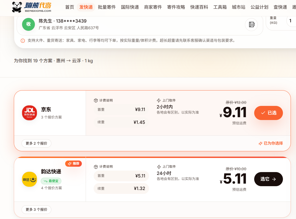Click the orange info icon in notice
The image size is (296, 219).
[23, 41]
